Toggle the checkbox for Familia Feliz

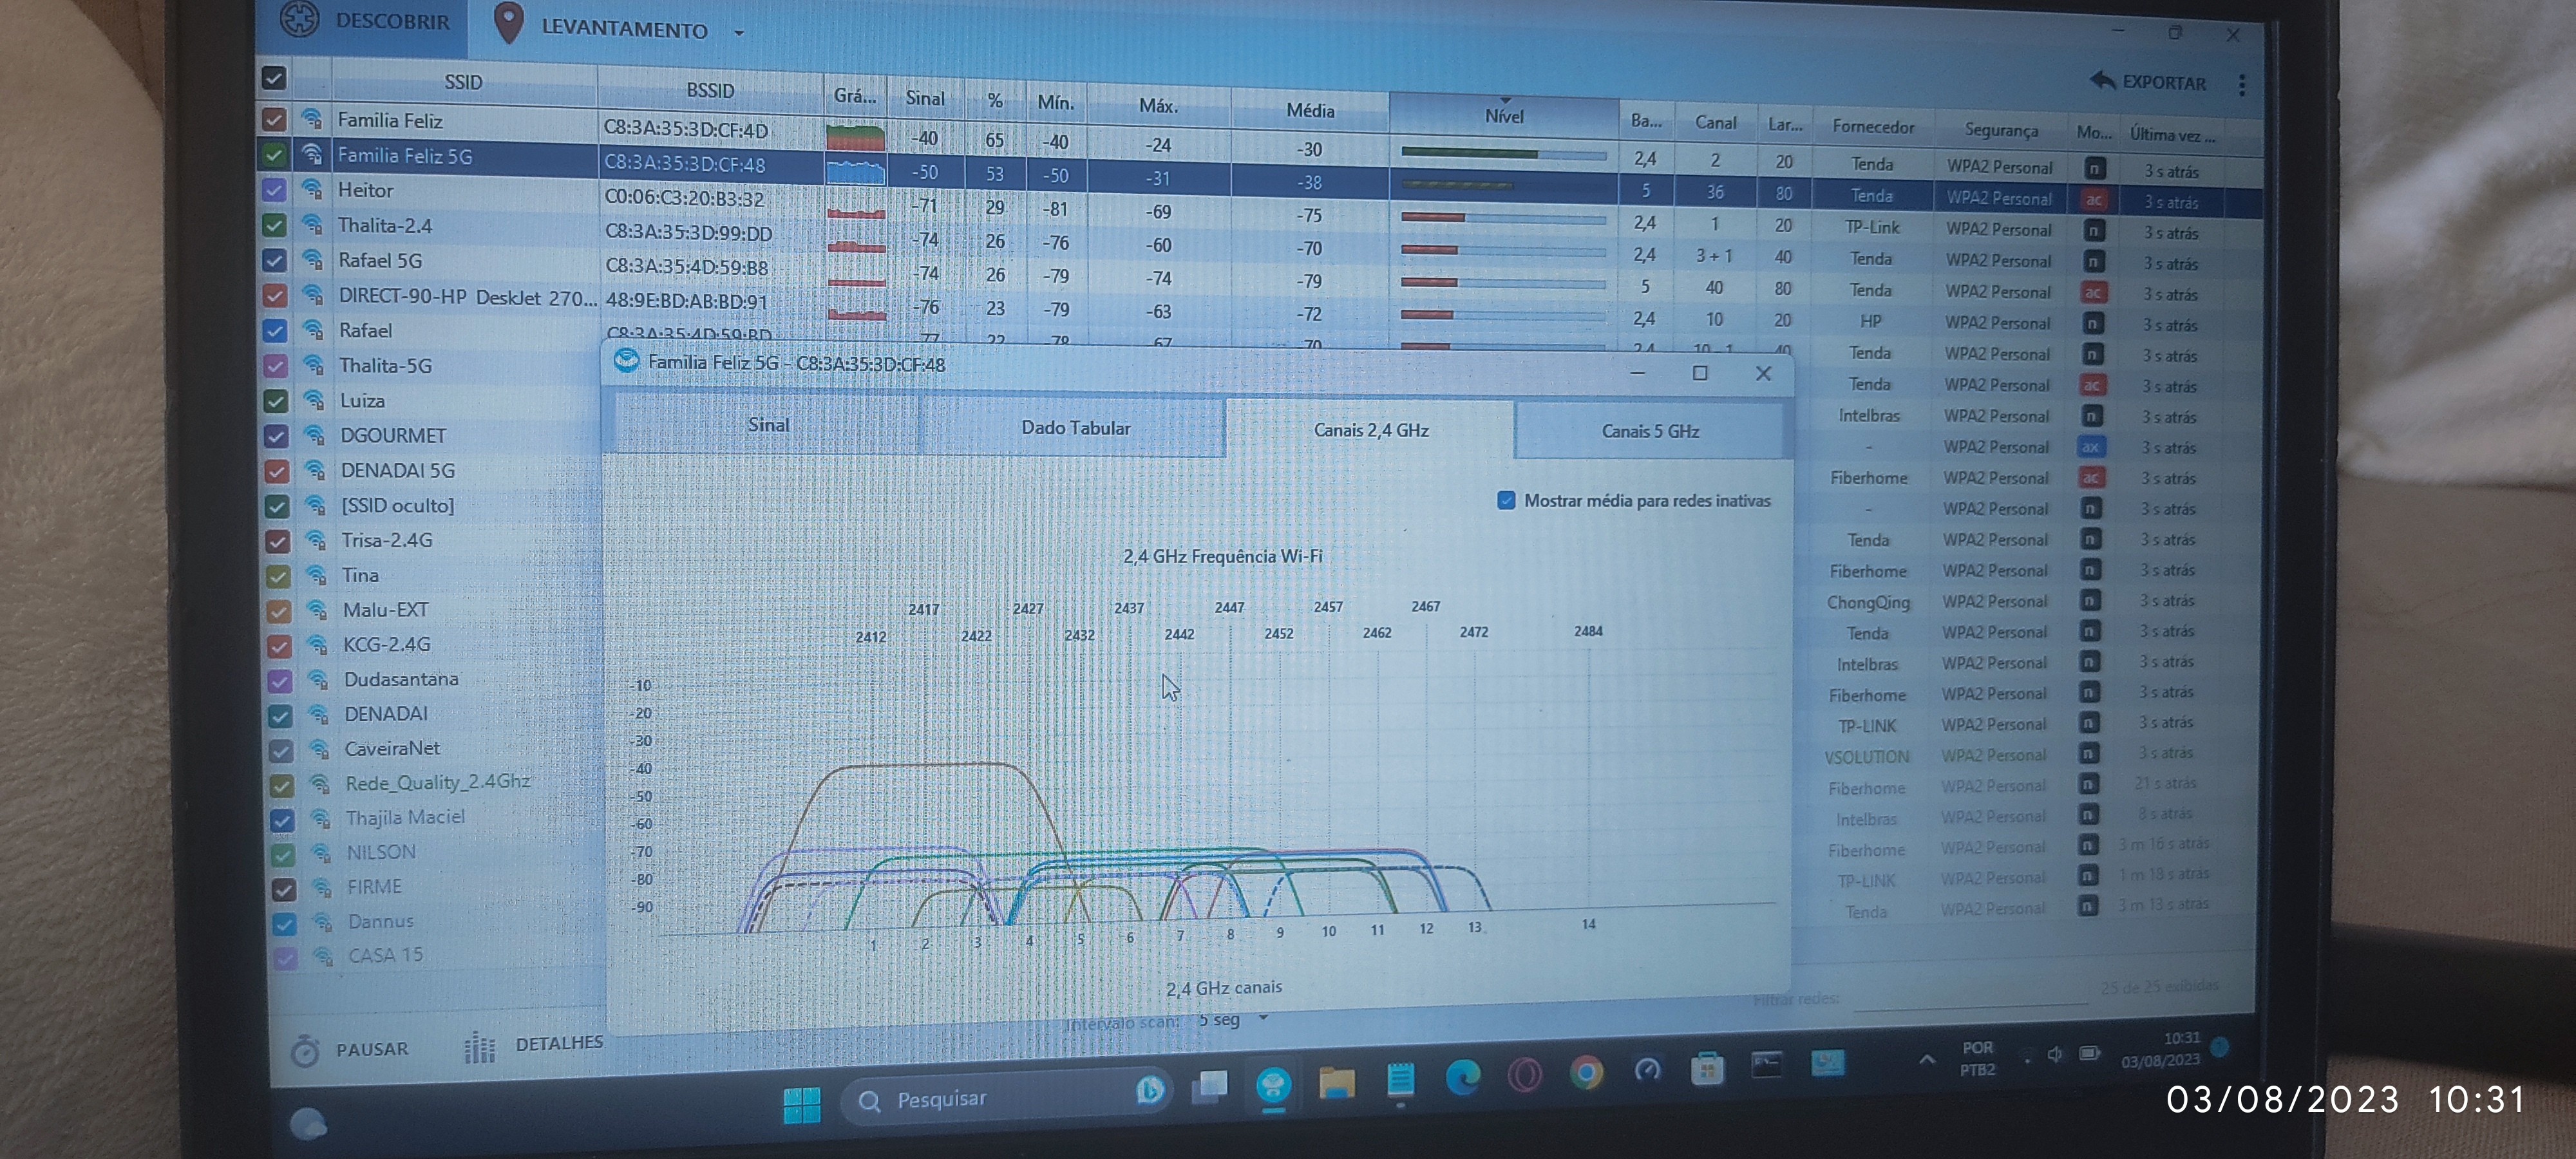(x=273, y=119)
